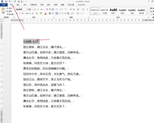Click the Character Border icon
Viewport: 154px width, 123px height.
tap(53, 9)
